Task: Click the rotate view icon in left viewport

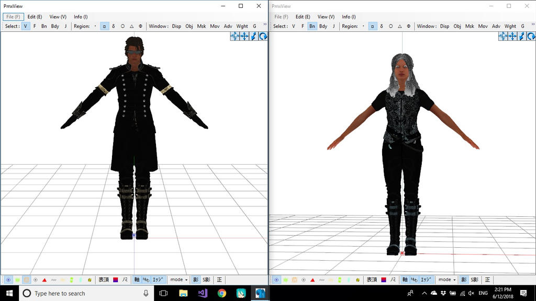Action: (x=263, y=36)
